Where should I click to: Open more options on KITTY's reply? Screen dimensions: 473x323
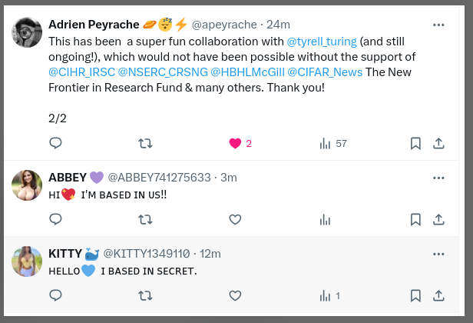(x=439, y=254)
